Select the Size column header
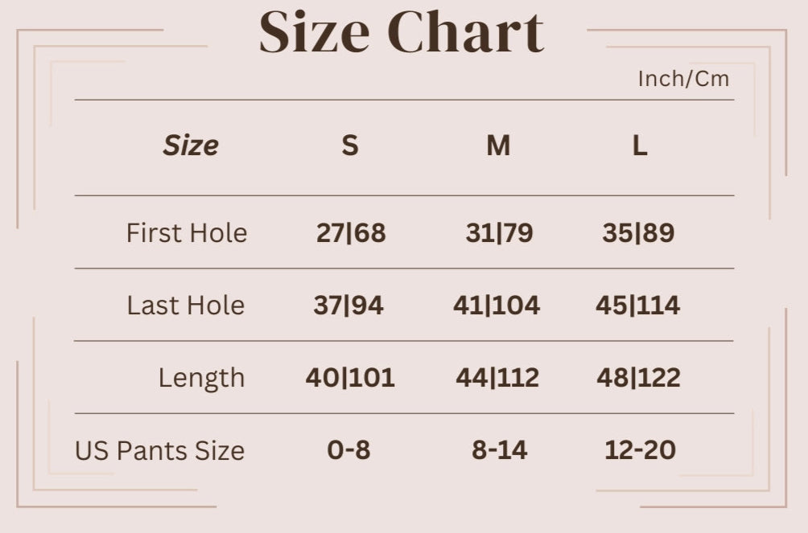The image size is (808, 533). pyautogui.click(x=191, y=146)
